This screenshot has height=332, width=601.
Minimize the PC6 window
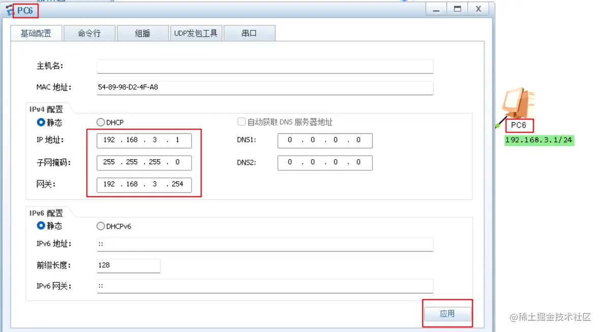click(x=436, y=9)
